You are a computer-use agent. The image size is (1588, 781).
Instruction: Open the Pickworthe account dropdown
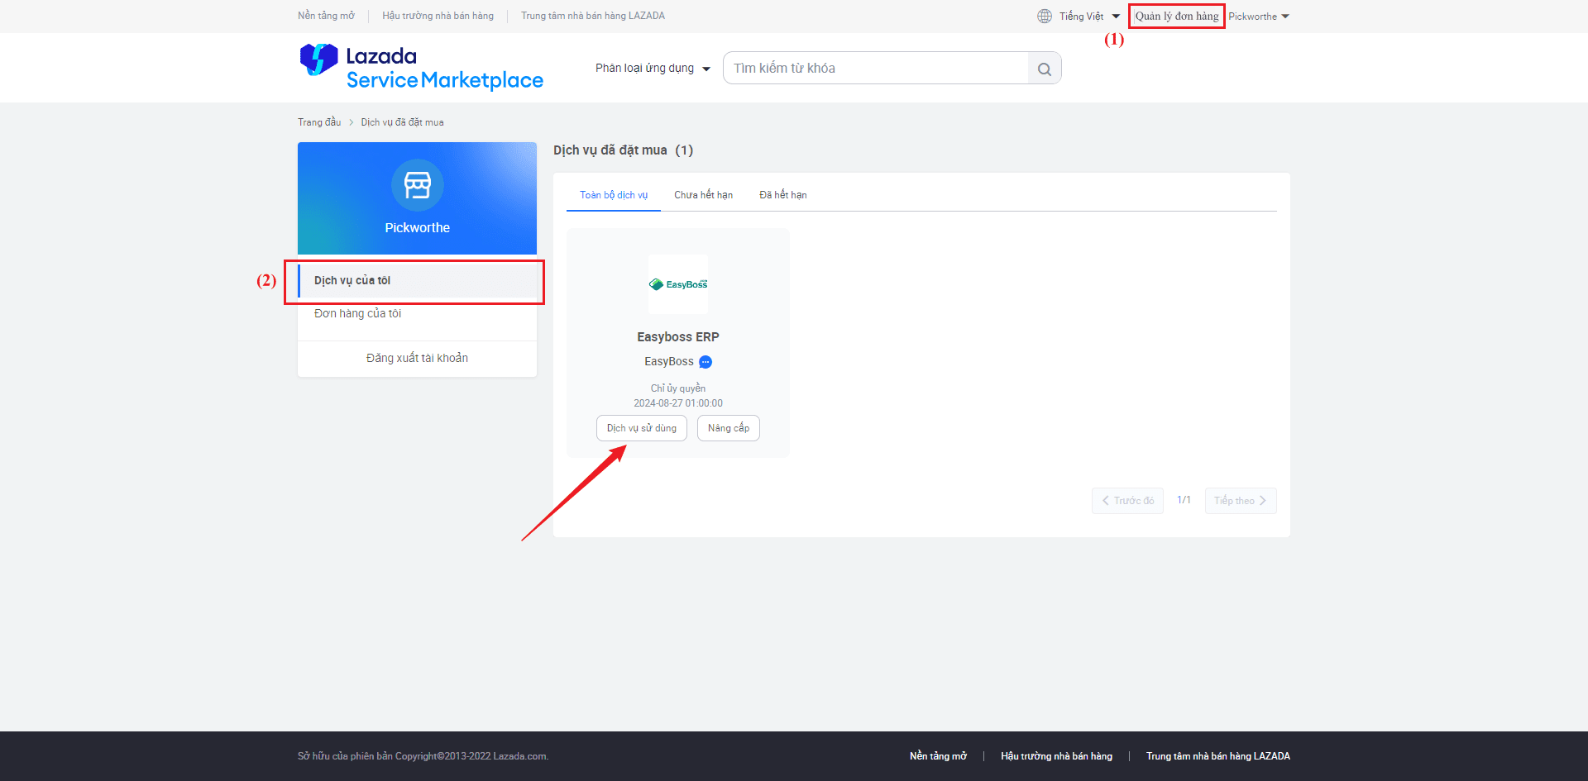pos(1259,17)
